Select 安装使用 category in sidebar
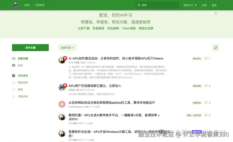This screenshot has height=142, width=233. click(x=23, y=76)
